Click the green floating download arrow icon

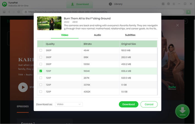pyautogui.click(x=182, y=111)
